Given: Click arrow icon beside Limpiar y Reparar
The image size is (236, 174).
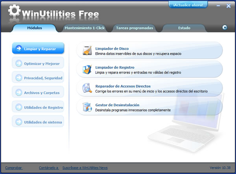Looking at the screenshot, I should coord(19,48).
